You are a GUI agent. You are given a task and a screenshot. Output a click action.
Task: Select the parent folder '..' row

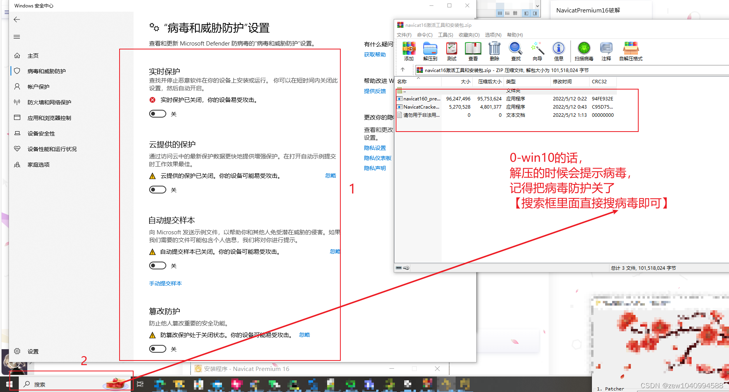pyautogui.click(x=506, y=91)
